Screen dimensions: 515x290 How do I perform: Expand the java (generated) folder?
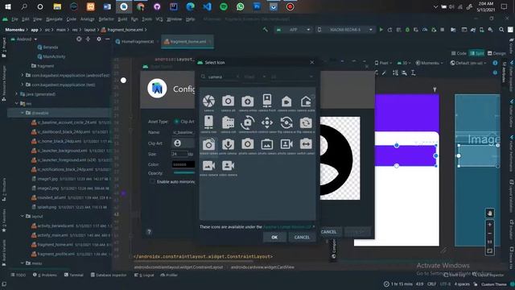tap(16, 93)
